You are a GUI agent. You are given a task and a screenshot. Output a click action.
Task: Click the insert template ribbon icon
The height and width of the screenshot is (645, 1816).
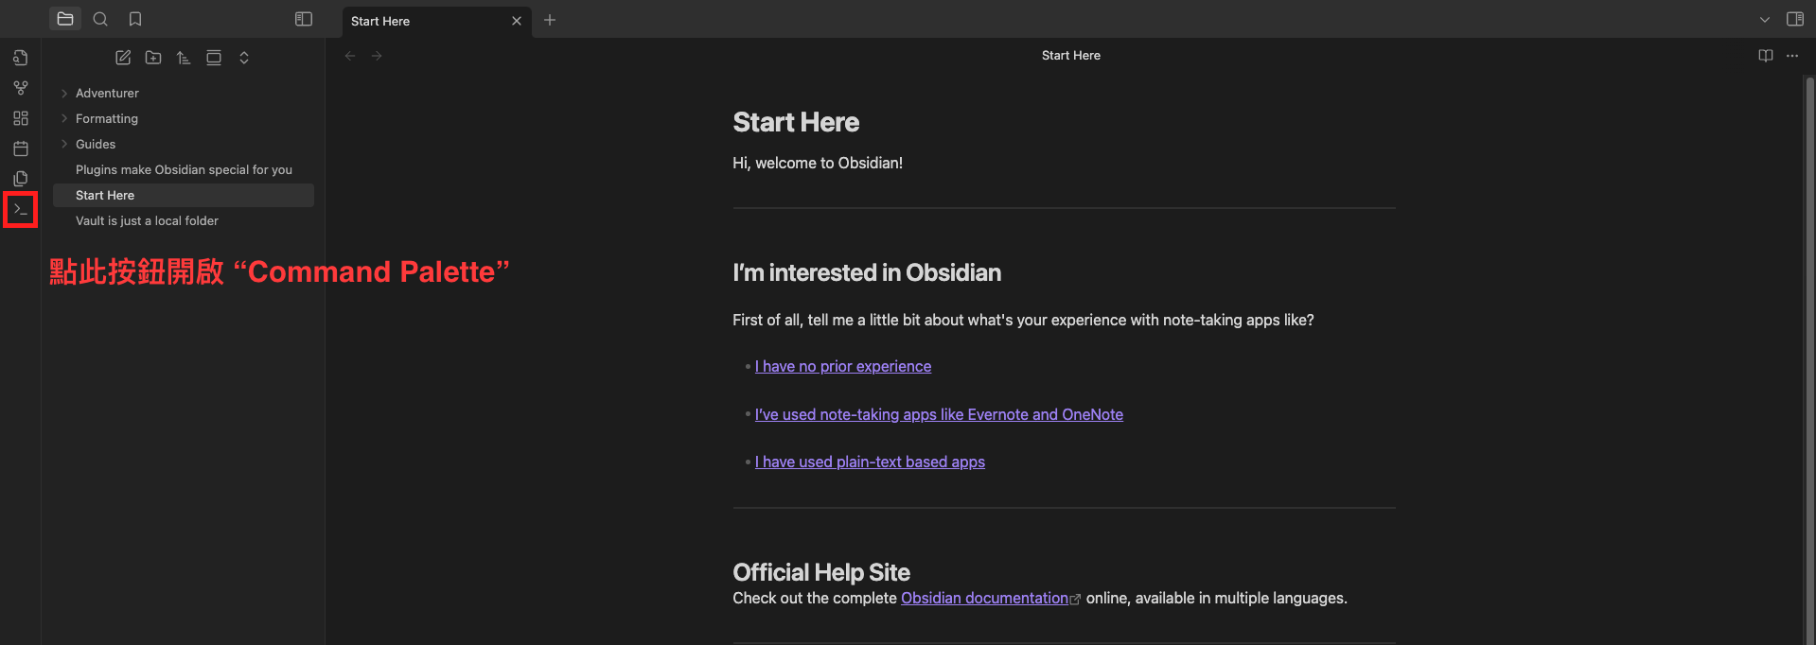21,179
